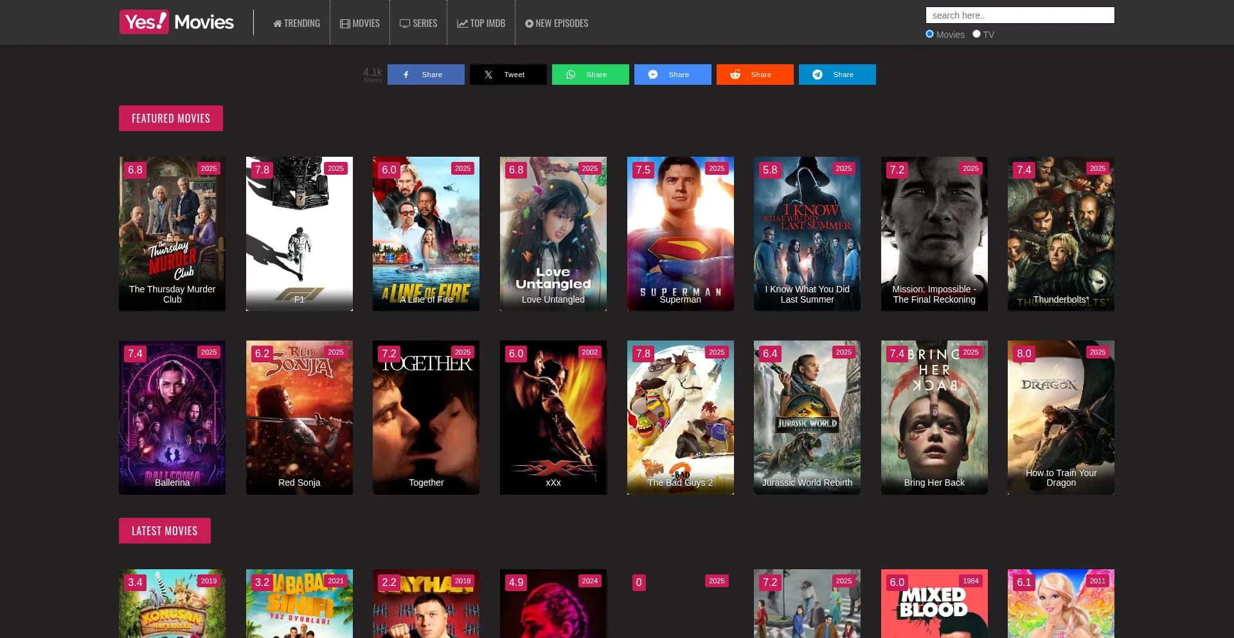Open the Love Untangled poster
Viewport: 1234px width, 638px height.
pyautogui.click(x=553, y=234)
